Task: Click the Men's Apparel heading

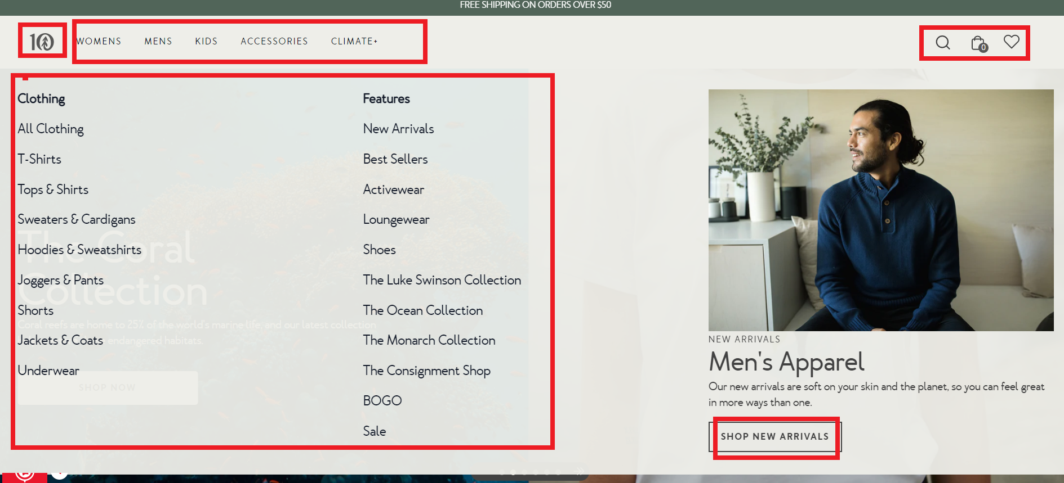Action: [786, 362]
